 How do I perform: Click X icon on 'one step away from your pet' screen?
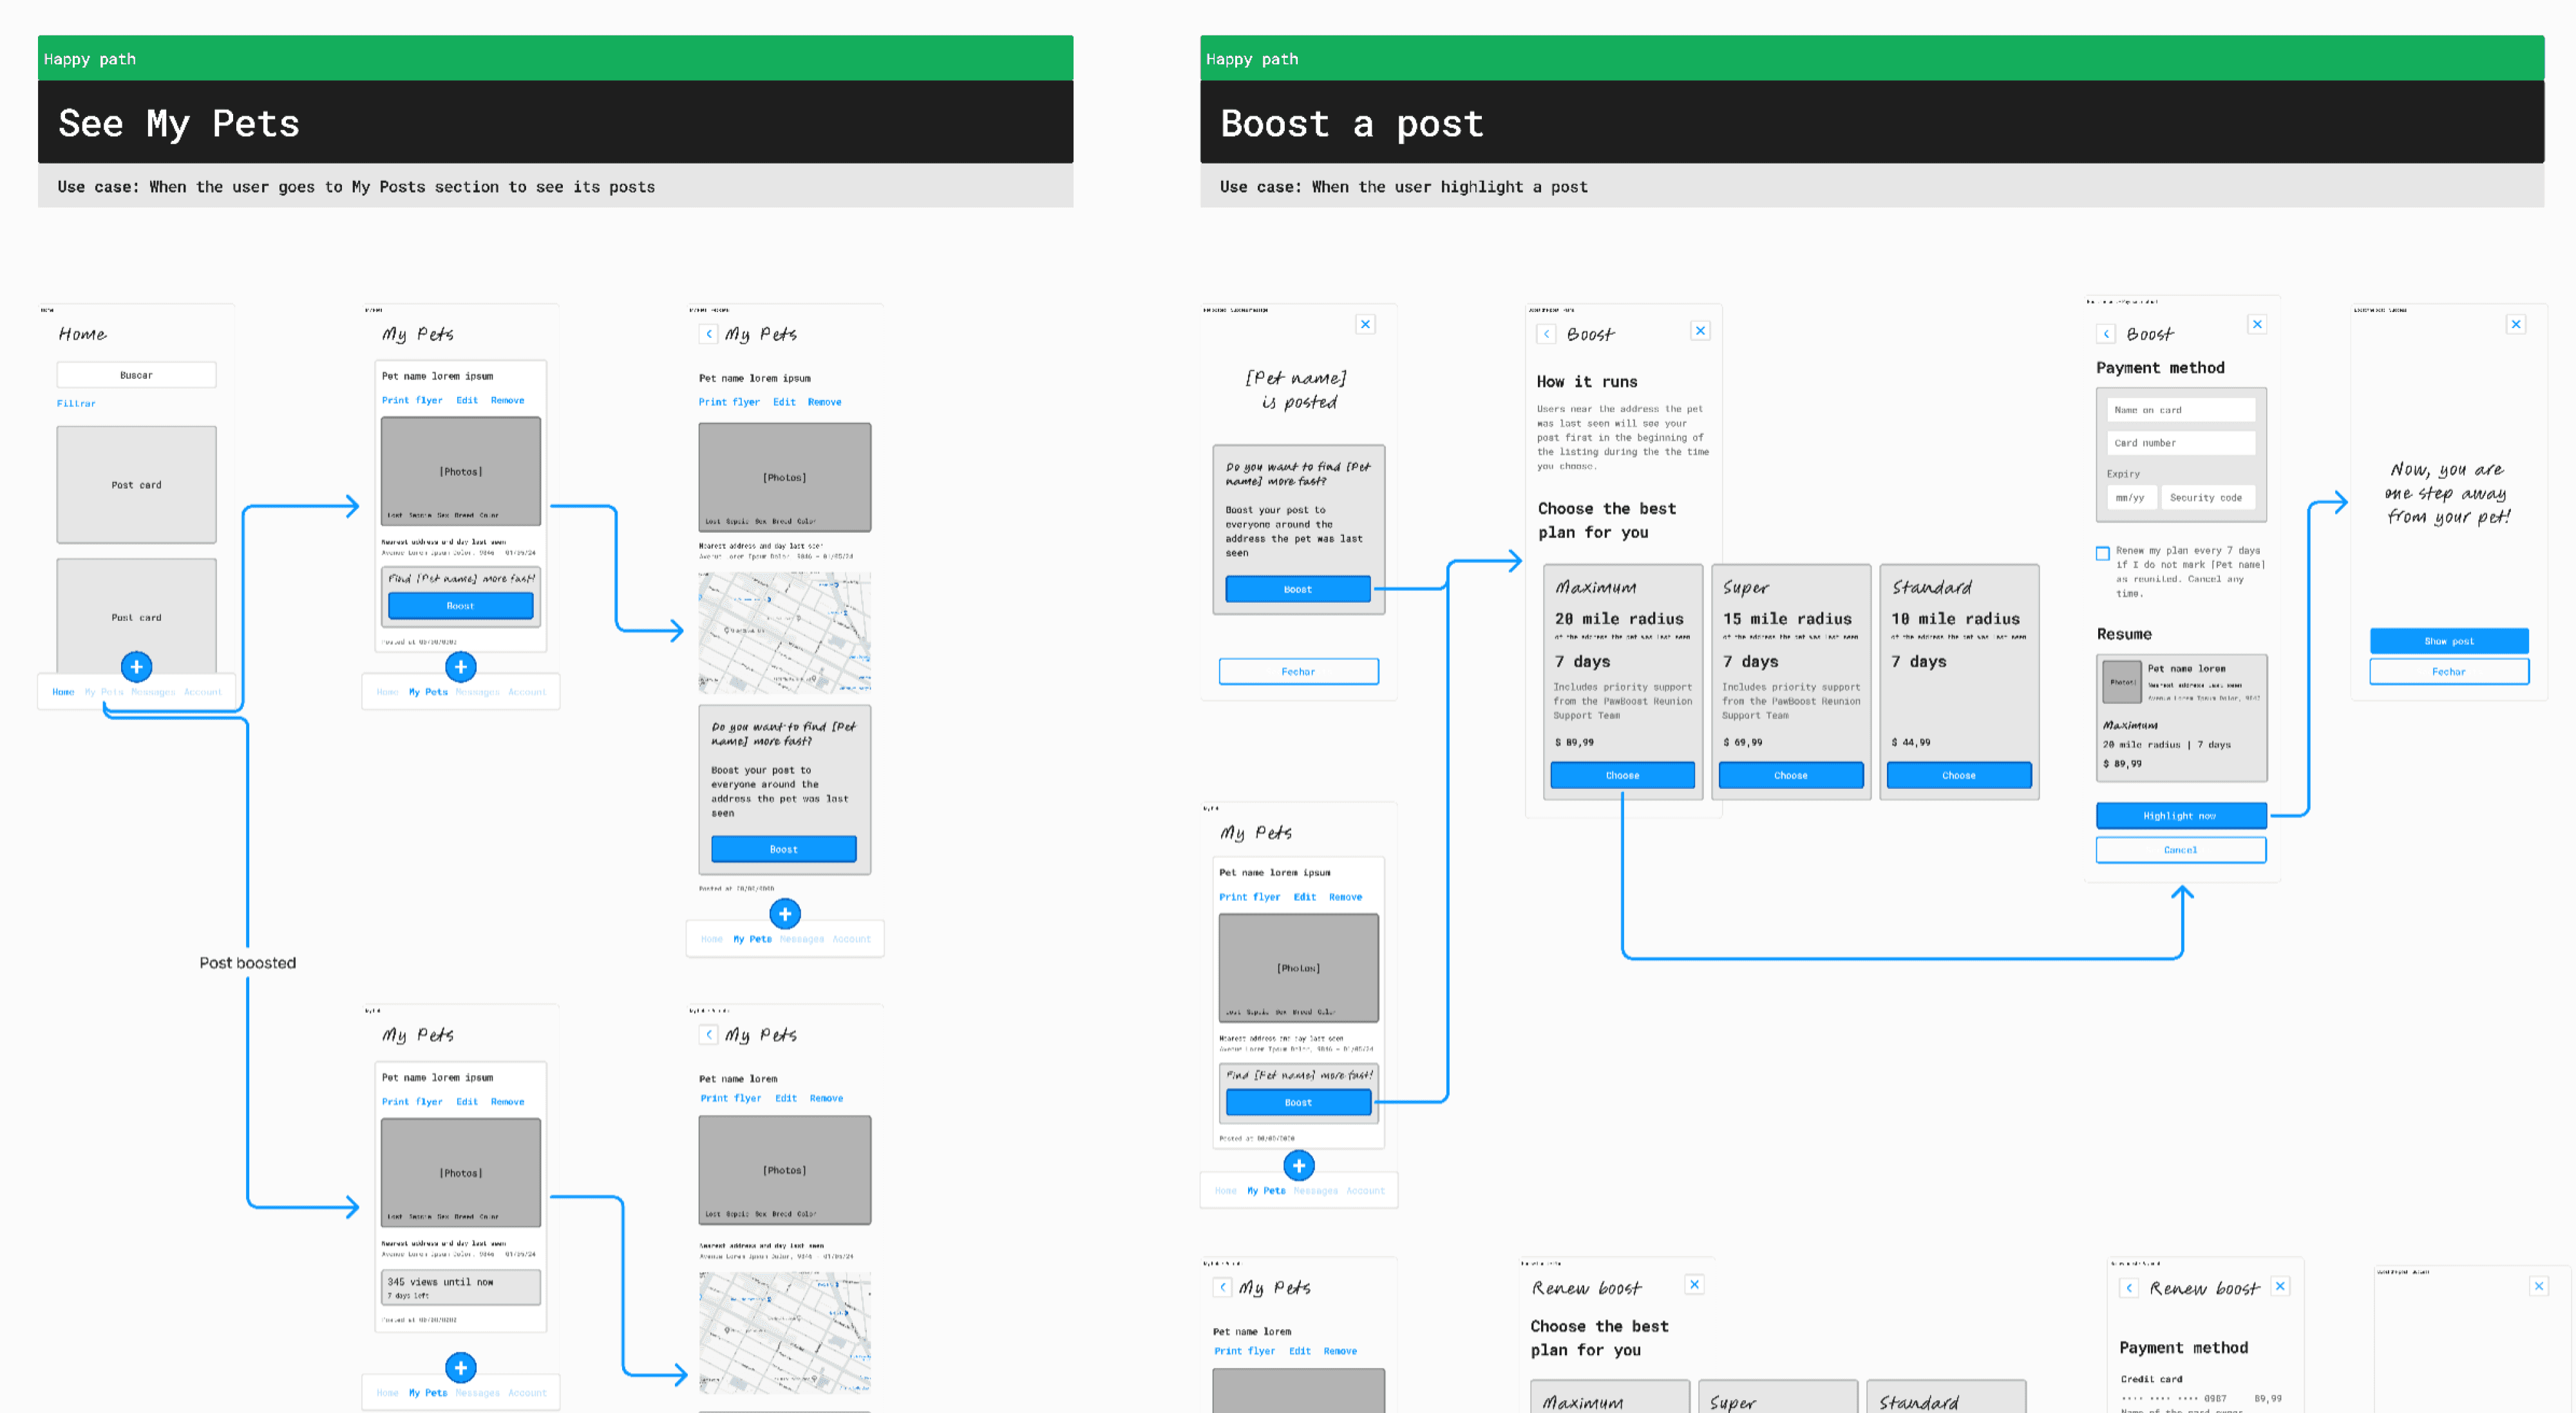[2516, 324]
